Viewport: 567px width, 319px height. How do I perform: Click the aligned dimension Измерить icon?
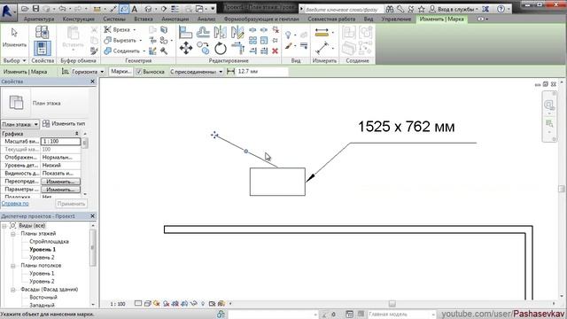[322, 33]
